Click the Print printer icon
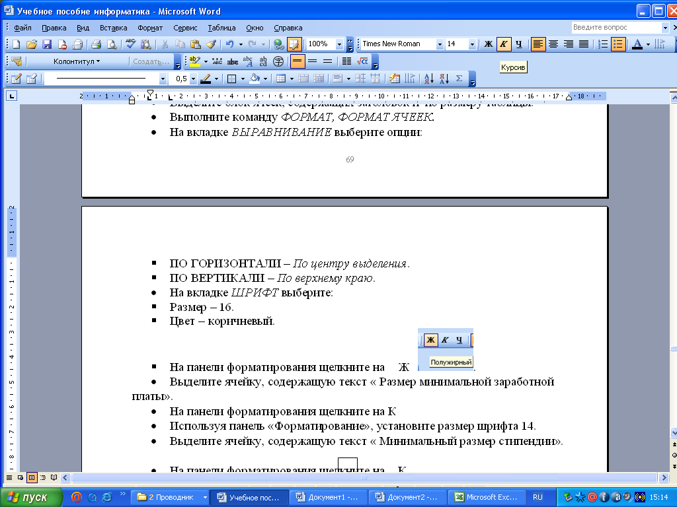The height and width of the screenshot is (507, 677). (x=96, y=44)
